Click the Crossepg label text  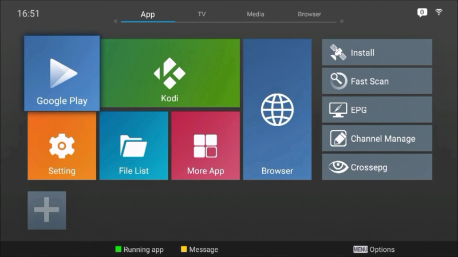[x=369, y=167]
